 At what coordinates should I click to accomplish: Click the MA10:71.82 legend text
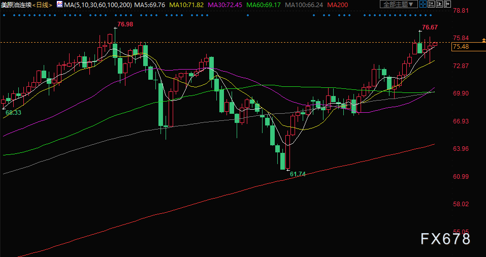point(187,5)
